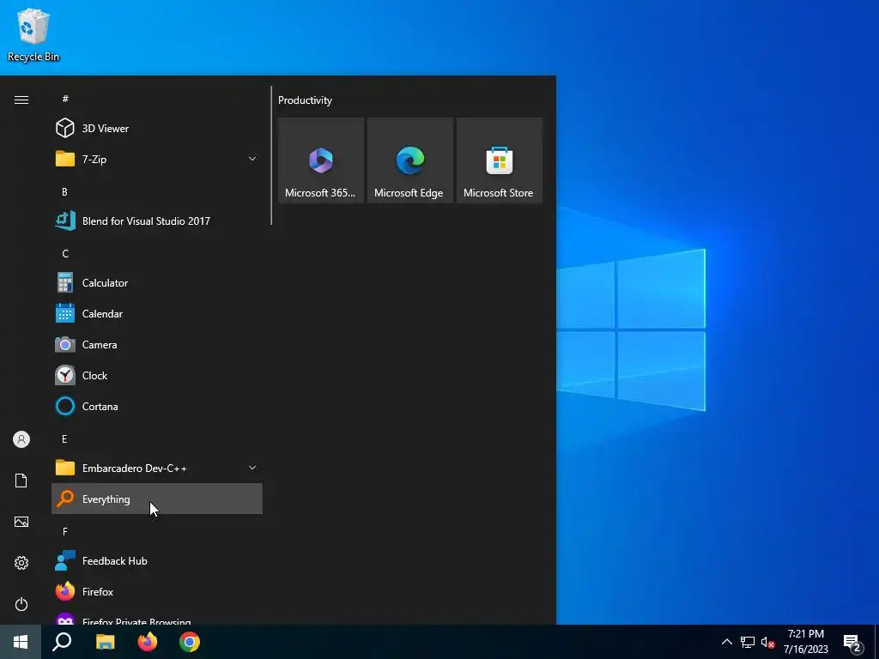The image size is (879, 659).
Task: Click the Windows Start button
Action: (21, 642)
